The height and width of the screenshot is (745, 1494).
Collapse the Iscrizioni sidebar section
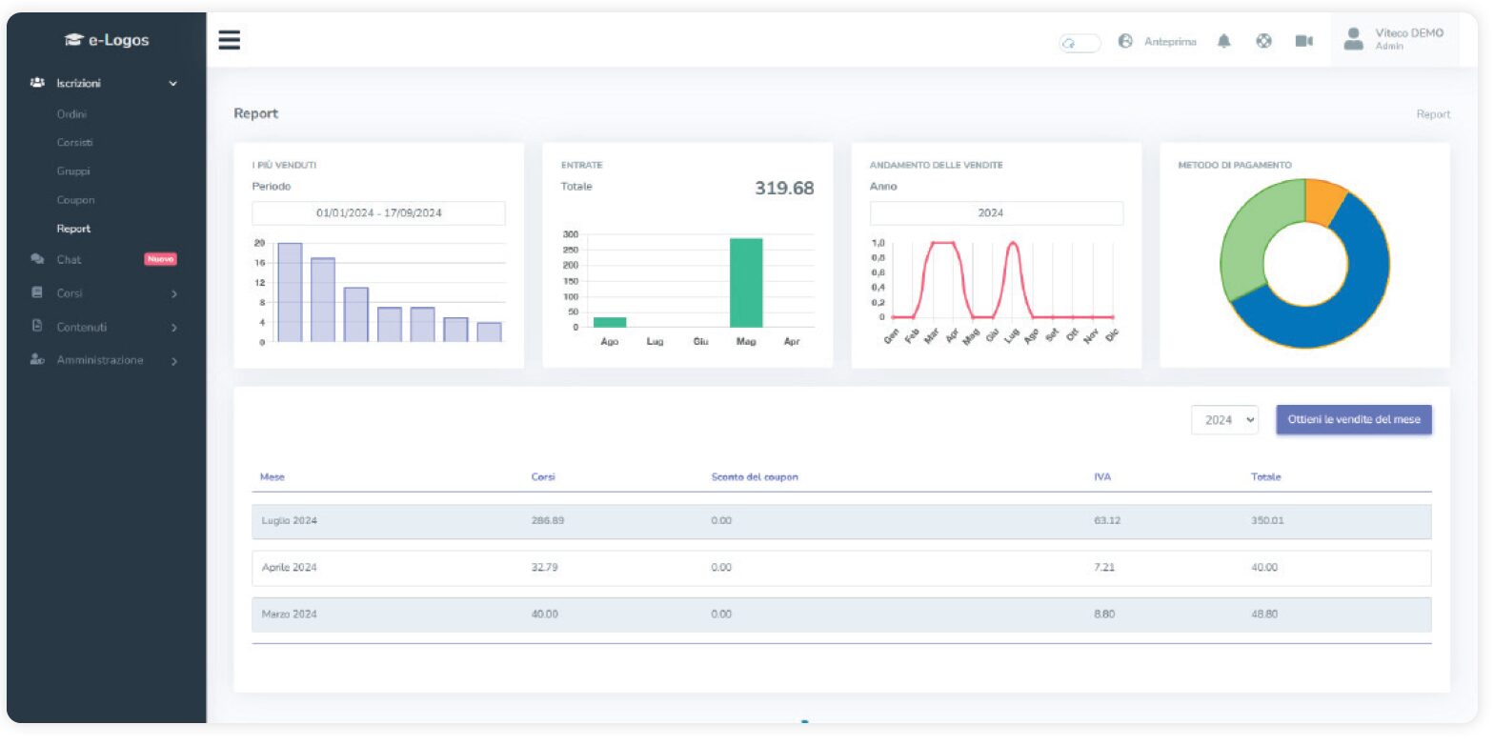(172, 84)
